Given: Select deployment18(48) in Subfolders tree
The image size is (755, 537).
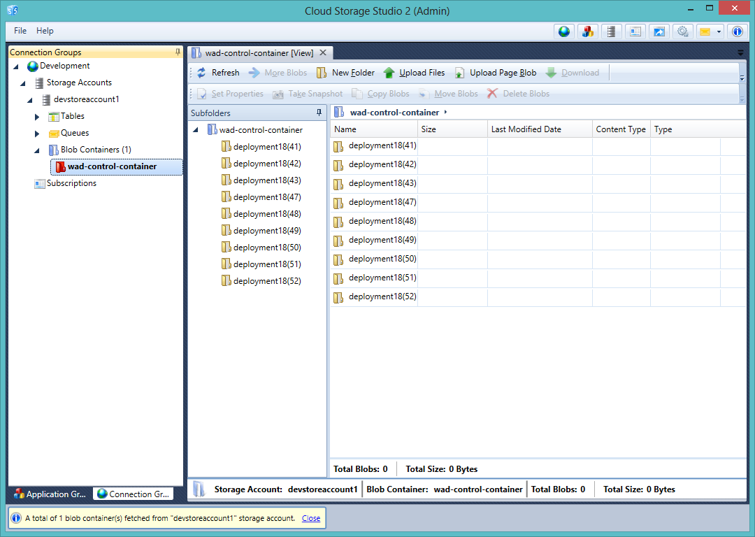Looking at the screenshot, I should 267,214.
